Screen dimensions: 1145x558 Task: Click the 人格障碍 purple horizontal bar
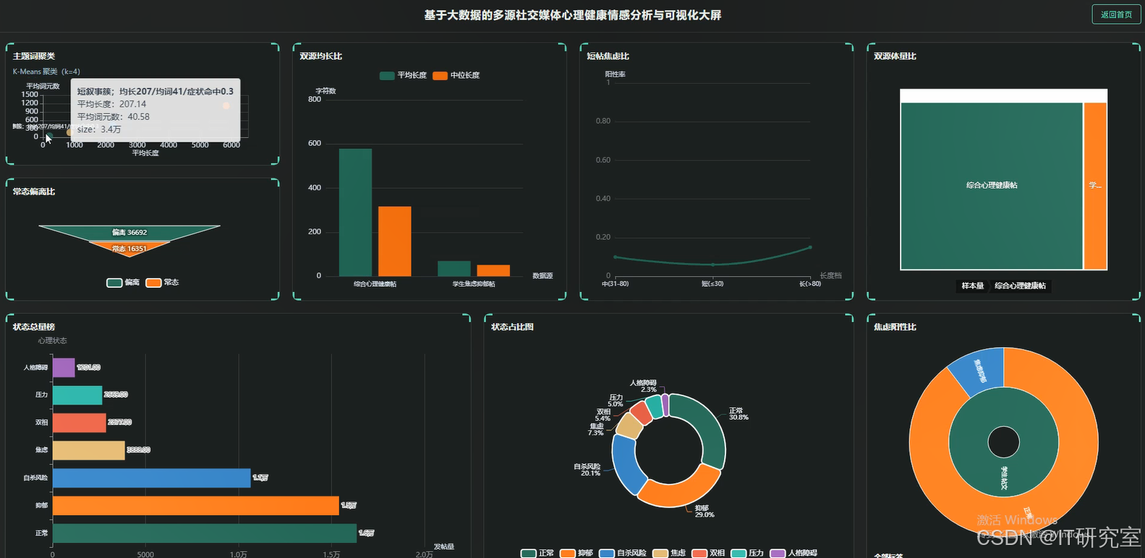[64, 367]
